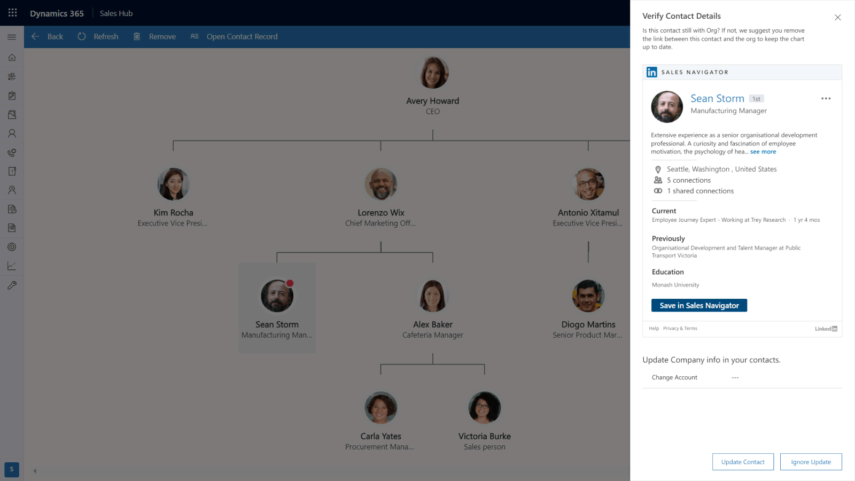
Task: Select Carla Yates org chart node
Action: [380, 421]
